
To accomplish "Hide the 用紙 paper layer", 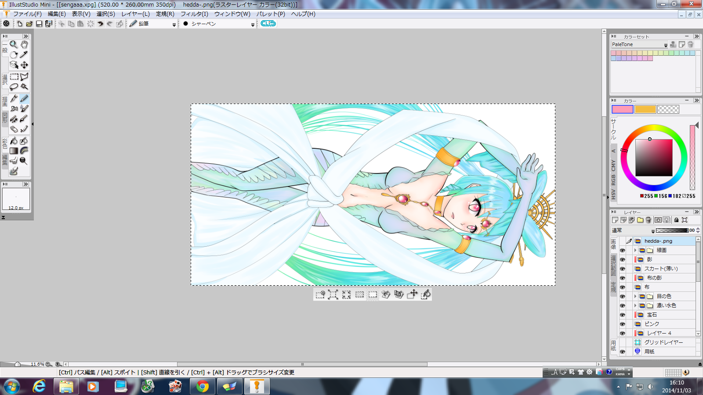I will 622,352.
